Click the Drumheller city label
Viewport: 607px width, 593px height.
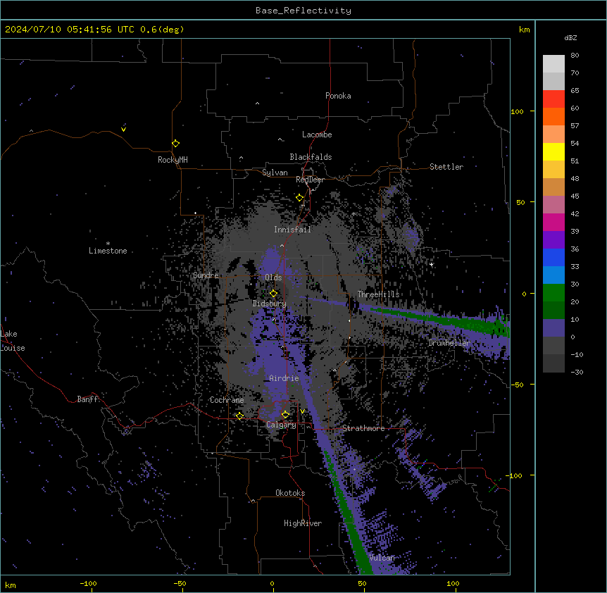449,343
